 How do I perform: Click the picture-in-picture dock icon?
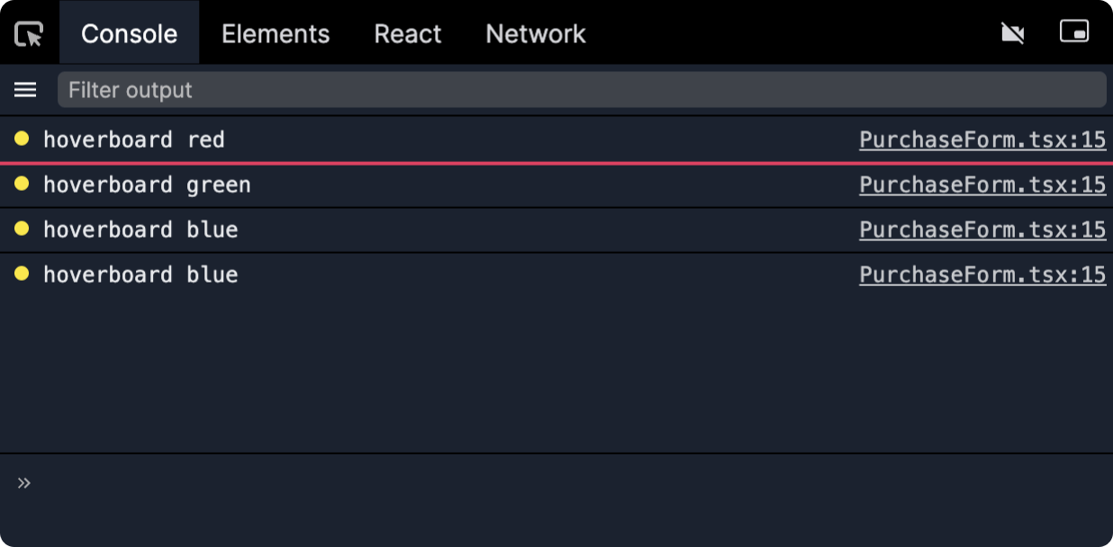point(1074,32)
